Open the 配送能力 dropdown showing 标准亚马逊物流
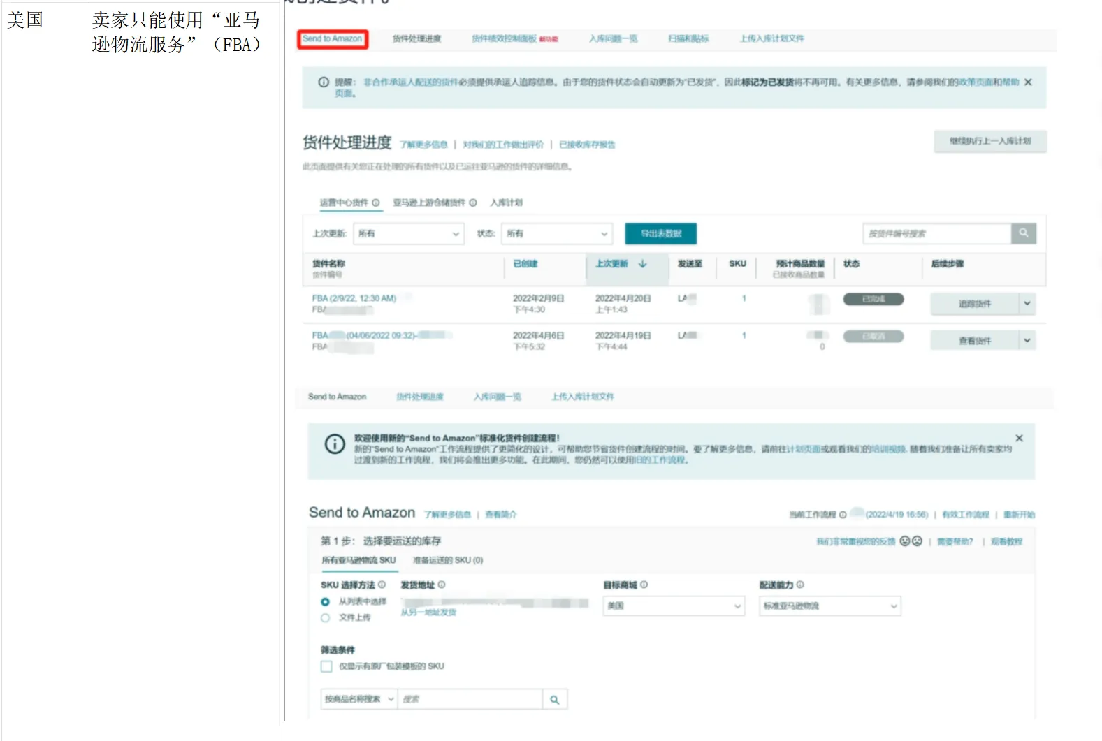The height and width of the screenshot is (741, 1102). (830, 606)
